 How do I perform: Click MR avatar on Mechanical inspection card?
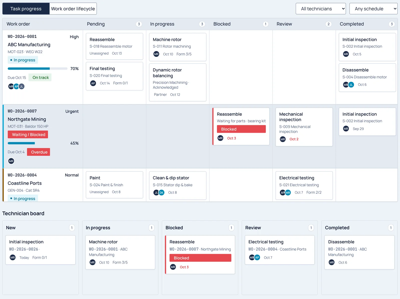point(283,139)
